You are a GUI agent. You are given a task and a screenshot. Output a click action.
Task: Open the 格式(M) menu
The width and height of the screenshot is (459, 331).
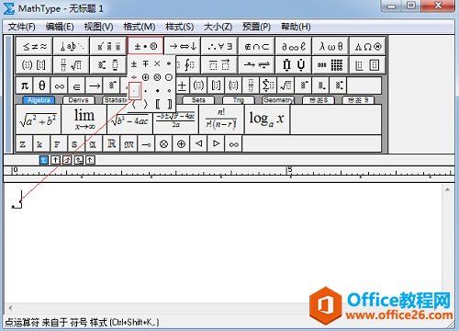point(140,27)
